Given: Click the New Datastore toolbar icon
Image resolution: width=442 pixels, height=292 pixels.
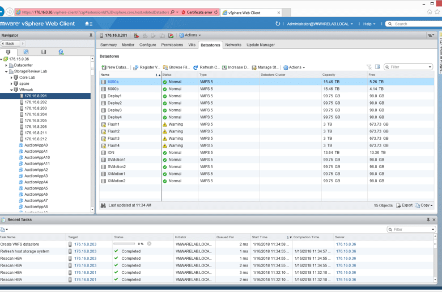Looking at the screenshot, I should [104, 67].
